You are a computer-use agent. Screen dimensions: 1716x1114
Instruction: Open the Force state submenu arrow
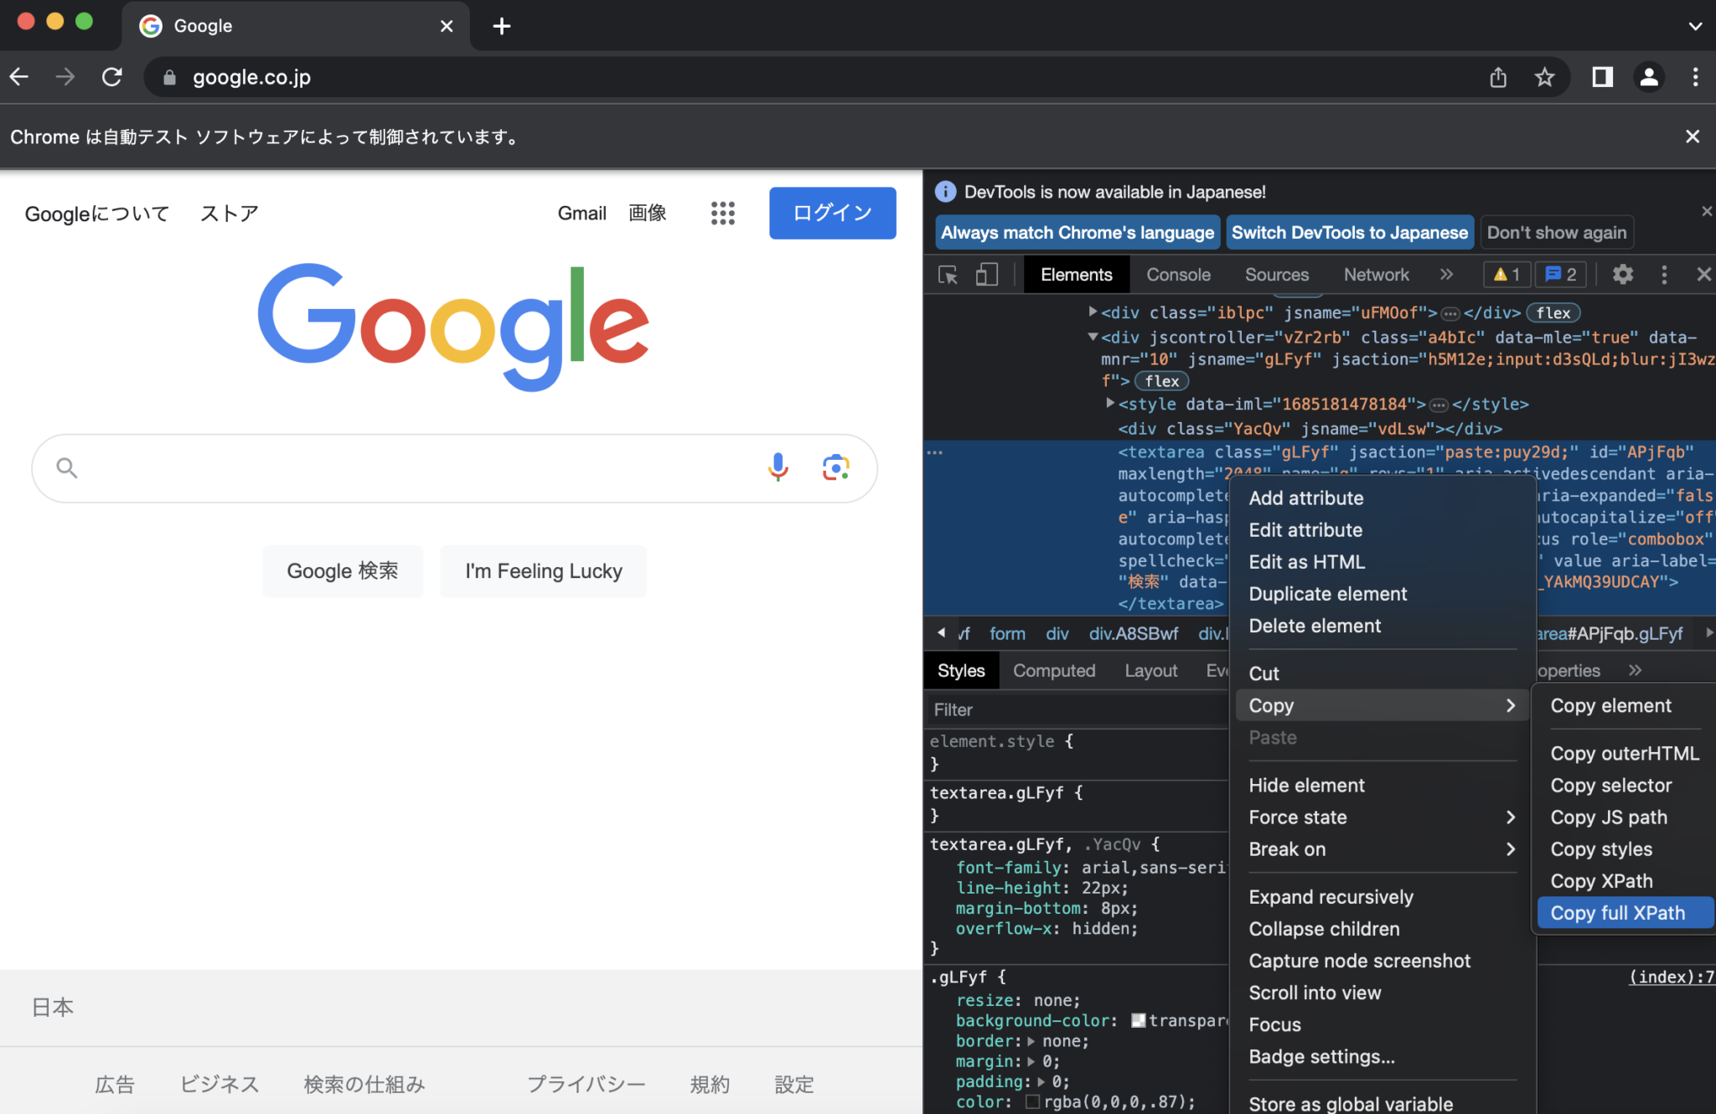[x=1511, y=817]
